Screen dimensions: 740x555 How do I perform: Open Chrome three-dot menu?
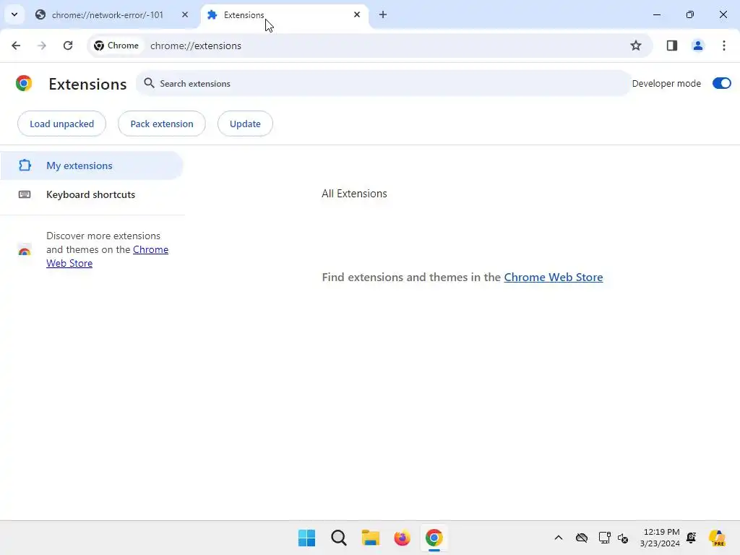pyautogui.click(x=724, y=46)
